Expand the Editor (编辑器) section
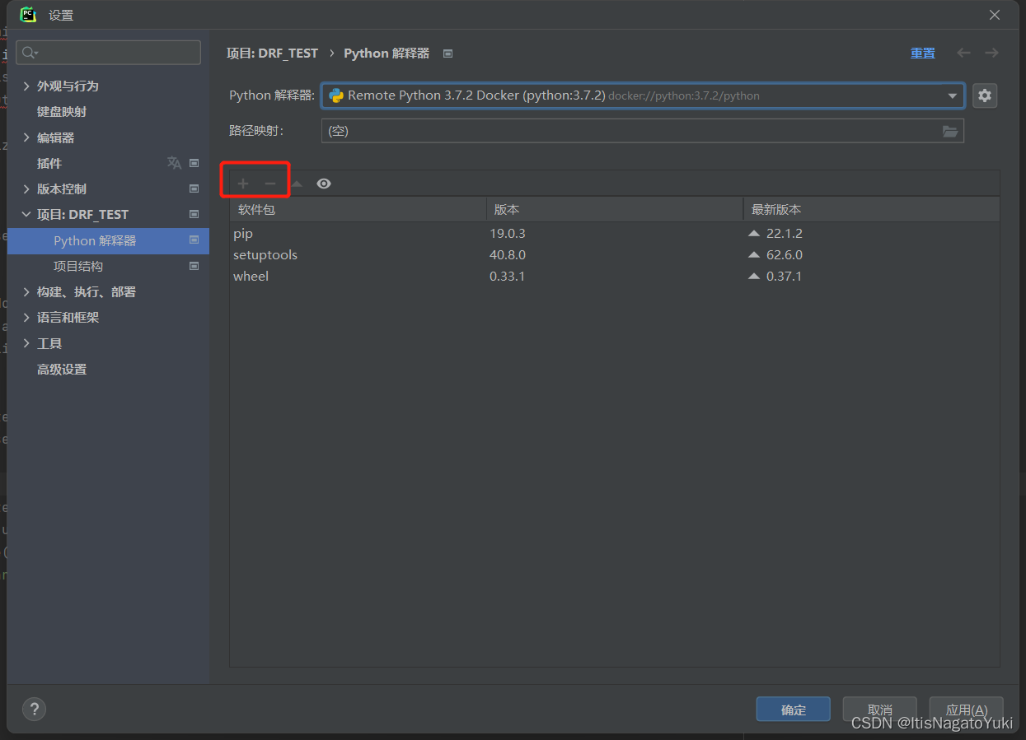The width and height of the screenshot is (1026, 740). coord(26,137)
